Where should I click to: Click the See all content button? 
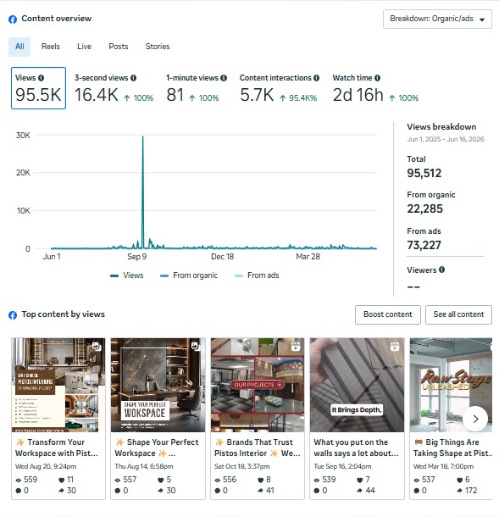(458, 314)
